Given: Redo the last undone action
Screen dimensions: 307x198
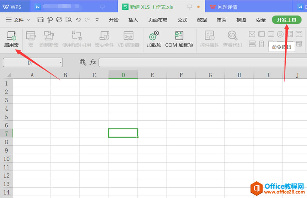Looking at the screenshot, I should [87, 20].
